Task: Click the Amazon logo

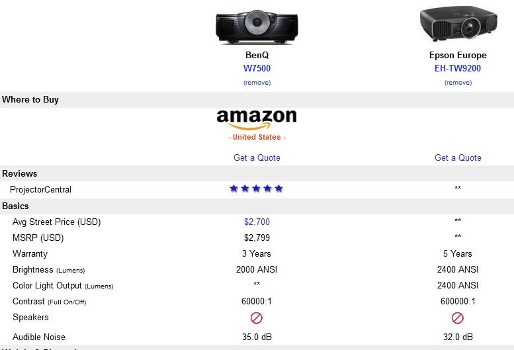Action: click(257, 120)
